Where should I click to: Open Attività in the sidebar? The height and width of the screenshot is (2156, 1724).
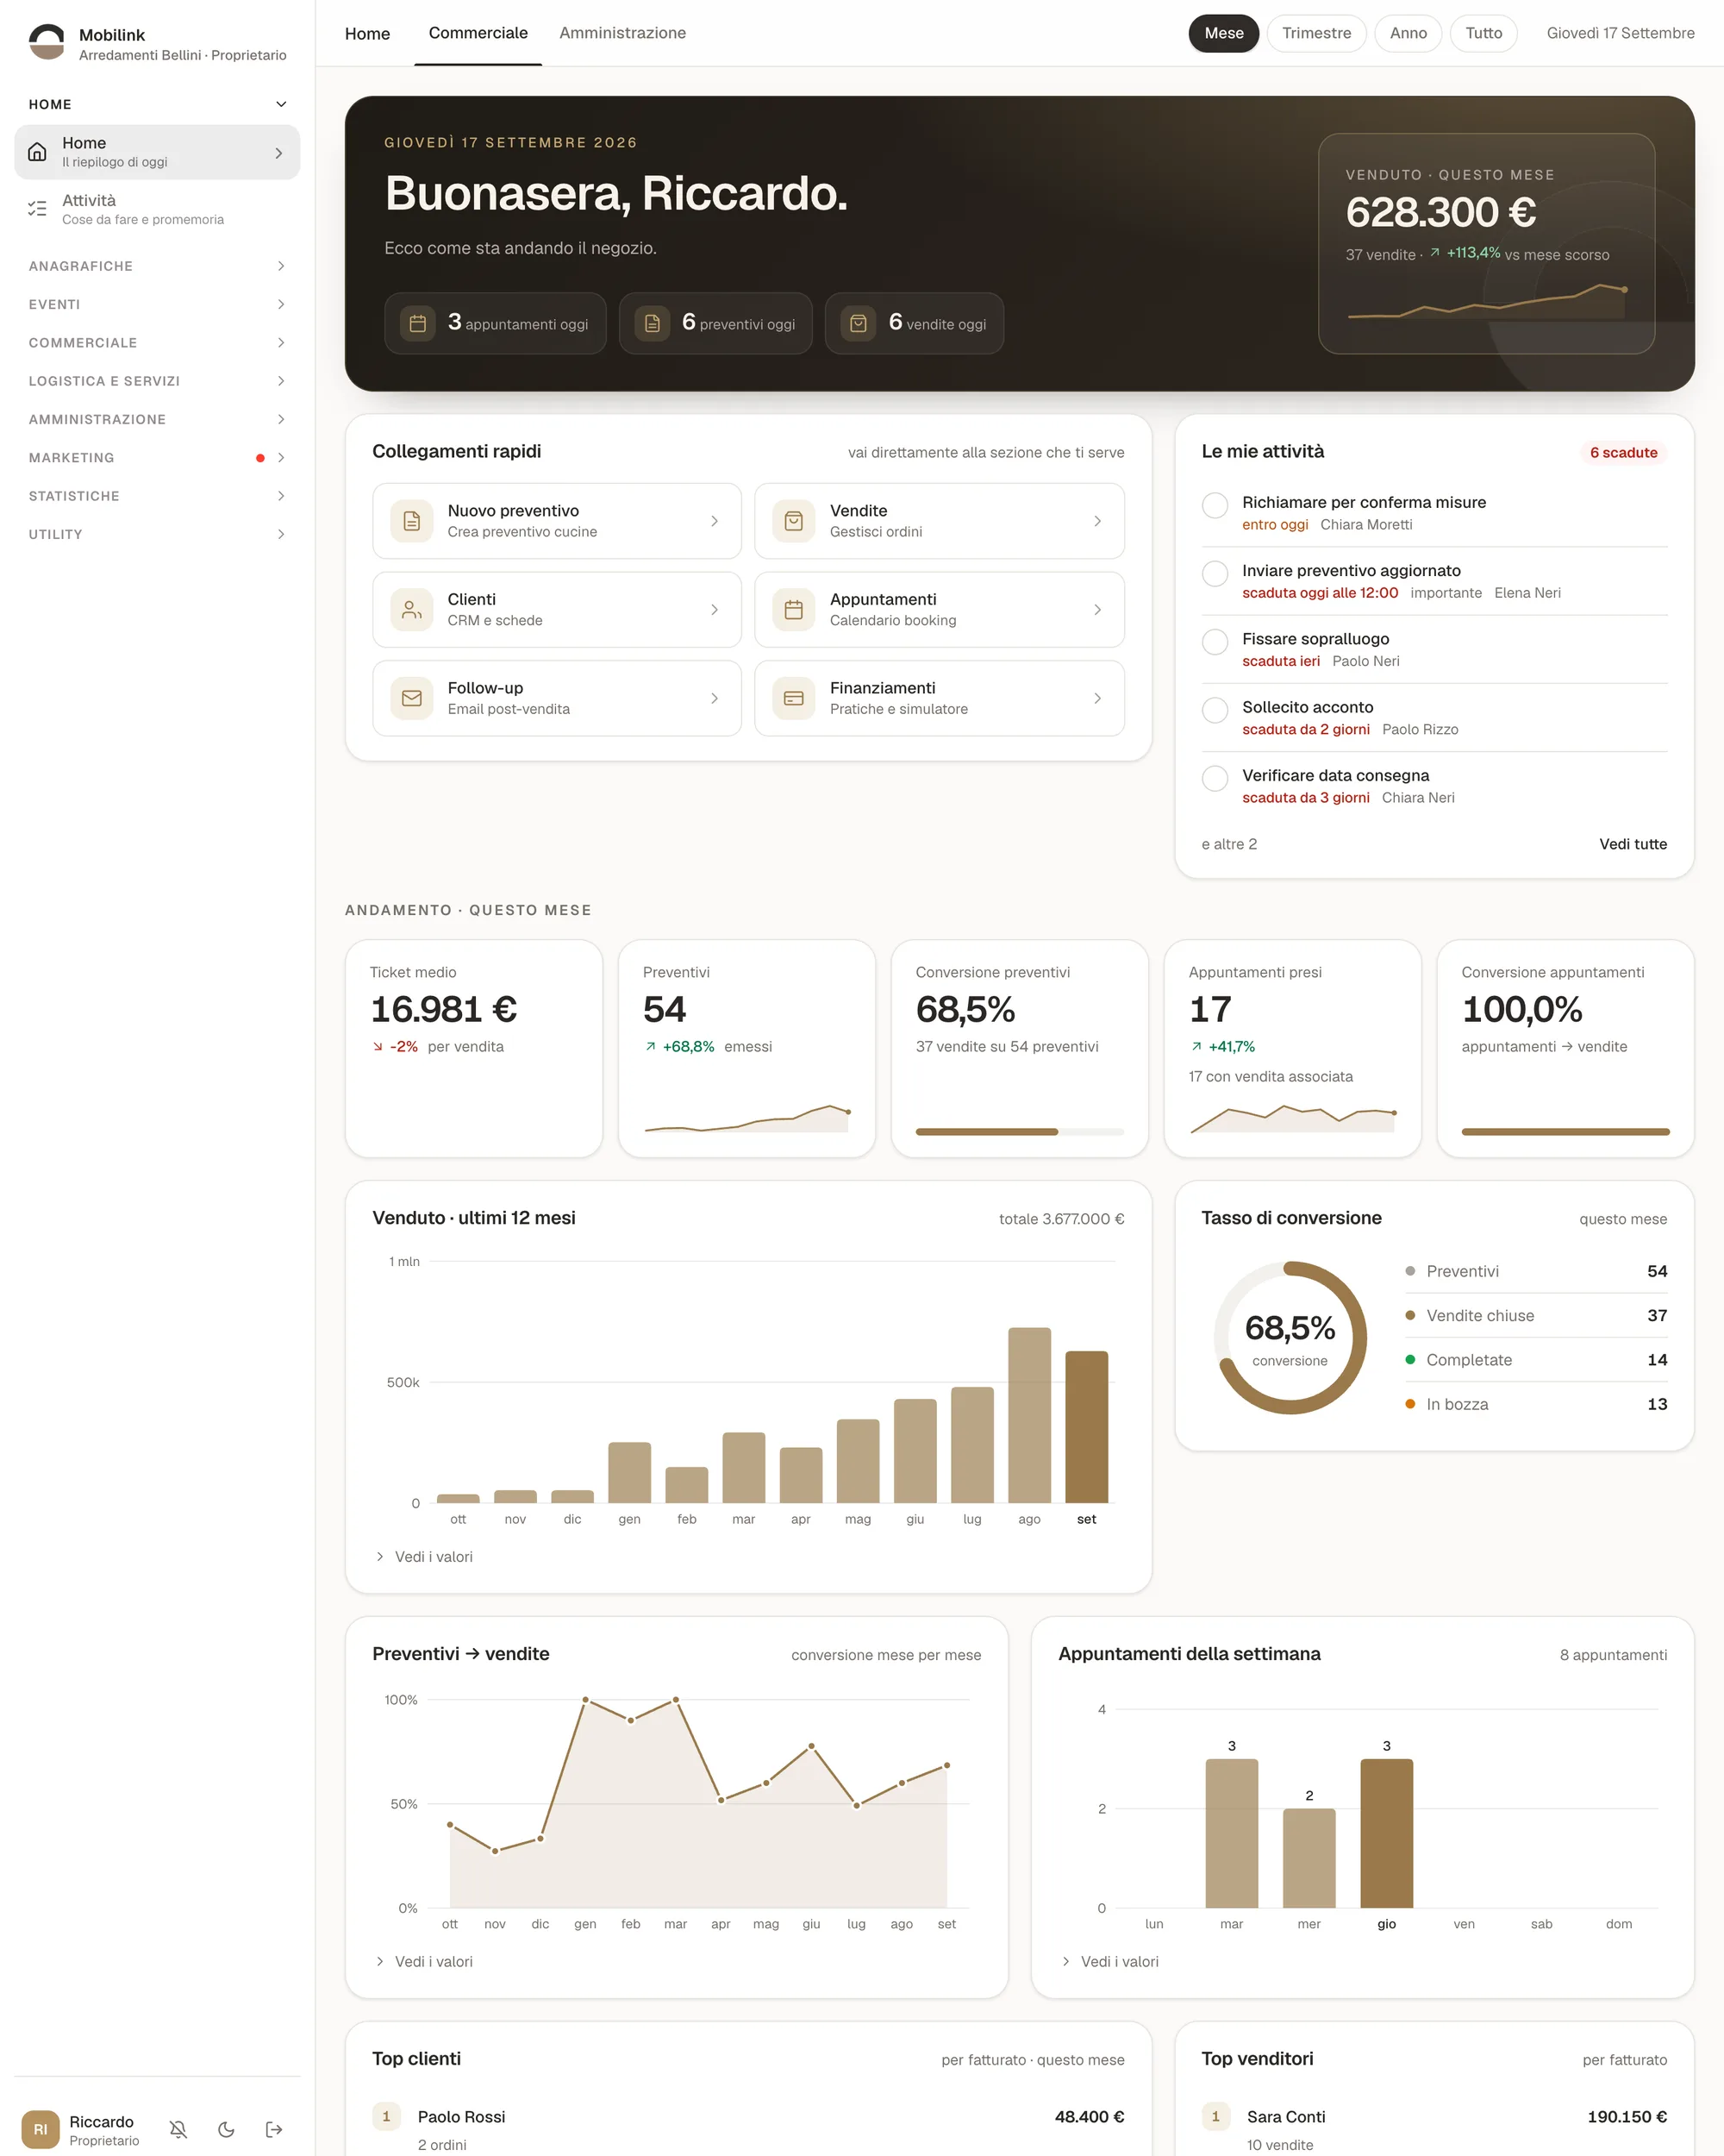pyautogui.click(x=157, y=209)
